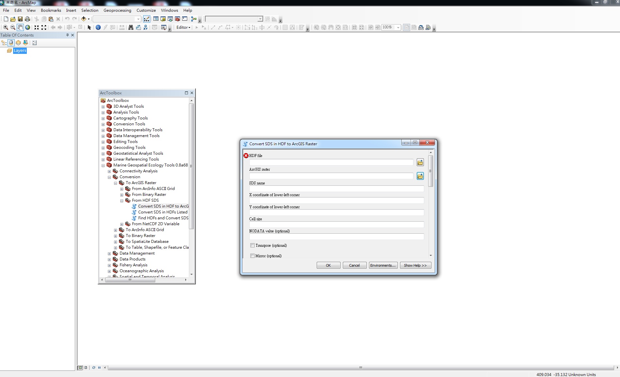Click the Show Help >> button
The width and height of the screenshot is (620, 377).
416,265
